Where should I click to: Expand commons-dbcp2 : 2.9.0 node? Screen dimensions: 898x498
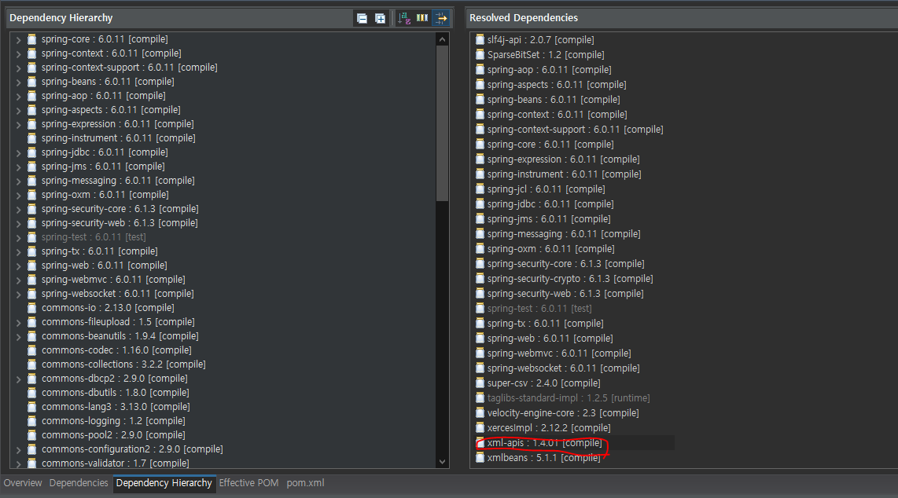pyautogui.click(x=18, y=379)
